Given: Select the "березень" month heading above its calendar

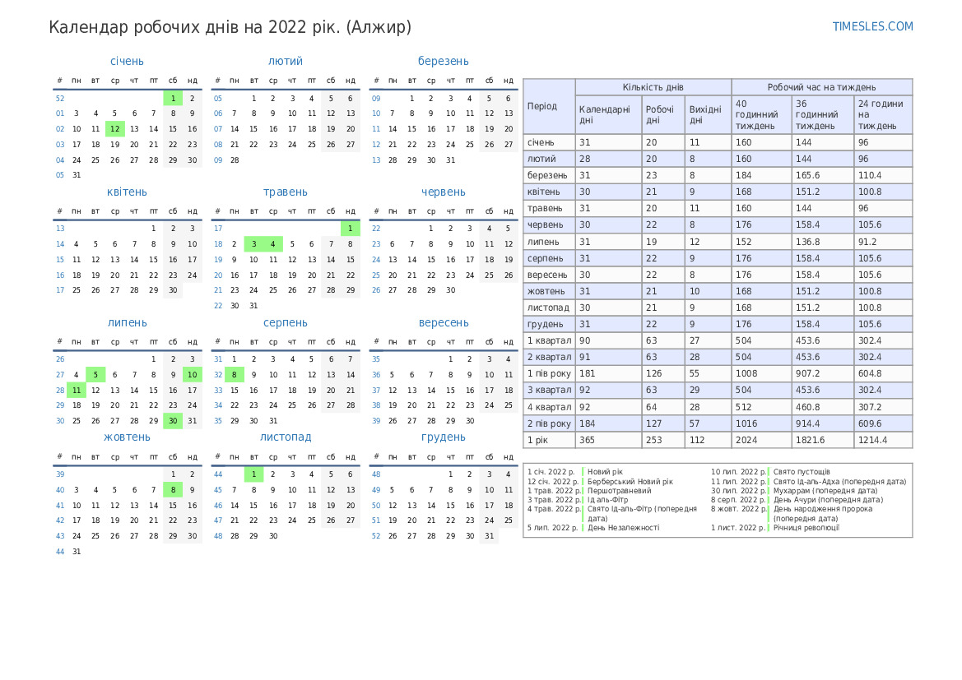Looking at the screenshot, I should click(443, 62).
